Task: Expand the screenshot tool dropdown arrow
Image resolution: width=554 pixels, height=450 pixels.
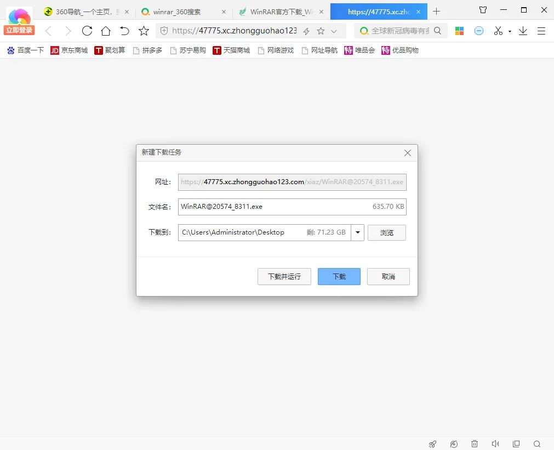Action: pyautogui.click(x=510, y=31)
